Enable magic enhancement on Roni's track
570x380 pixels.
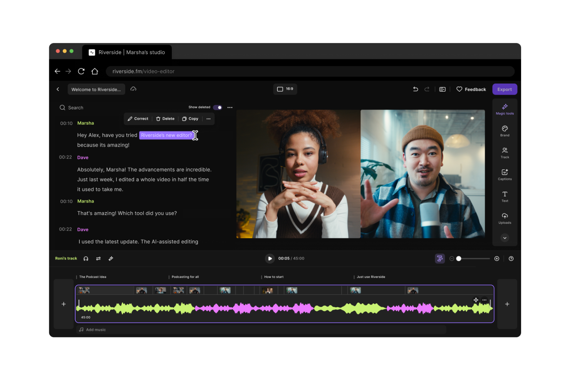(111, 258)
